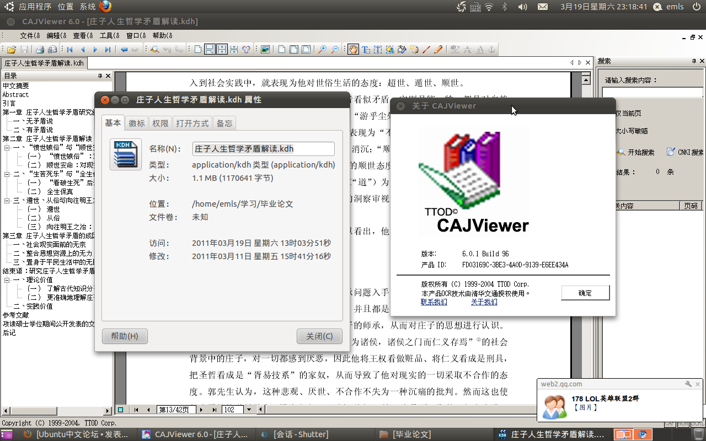This screenshot has height=441, width=706.
Task: Select 后记 in the outline
Action: 9,333
